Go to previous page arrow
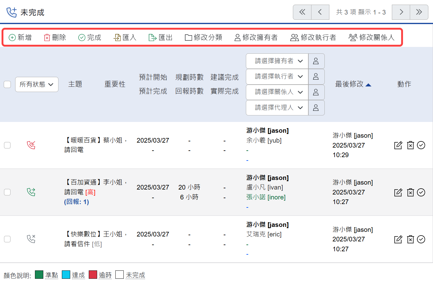 (320, 12)
